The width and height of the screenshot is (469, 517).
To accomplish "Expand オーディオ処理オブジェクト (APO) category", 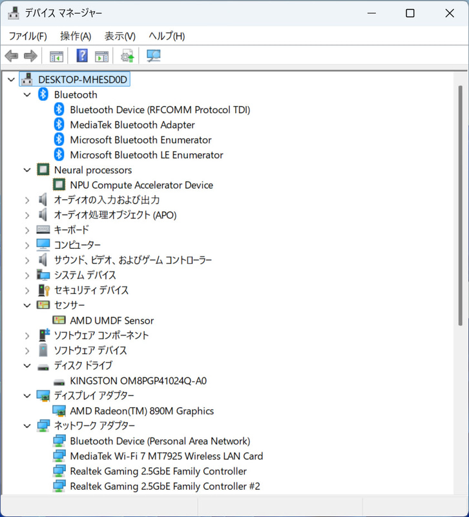I will [27, 215].
